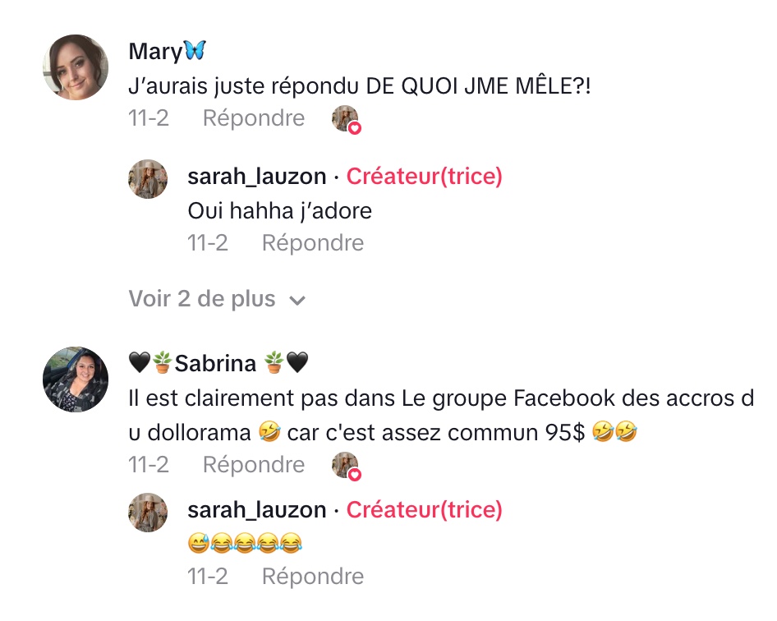Click sarah_lauzon username in the first reply
Image resolution: width=777 pixels, height=621 pixels.
coord(256,177)
